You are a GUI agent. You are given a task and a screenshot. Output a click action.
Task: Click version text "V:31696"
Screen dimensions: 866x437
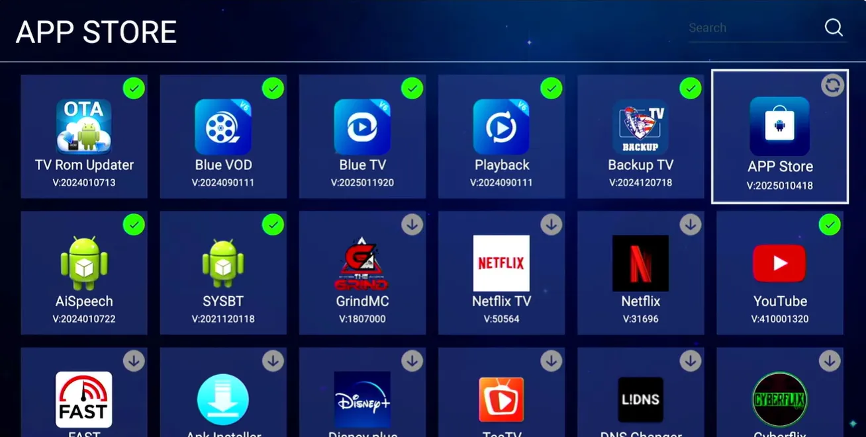pos(640,319)
